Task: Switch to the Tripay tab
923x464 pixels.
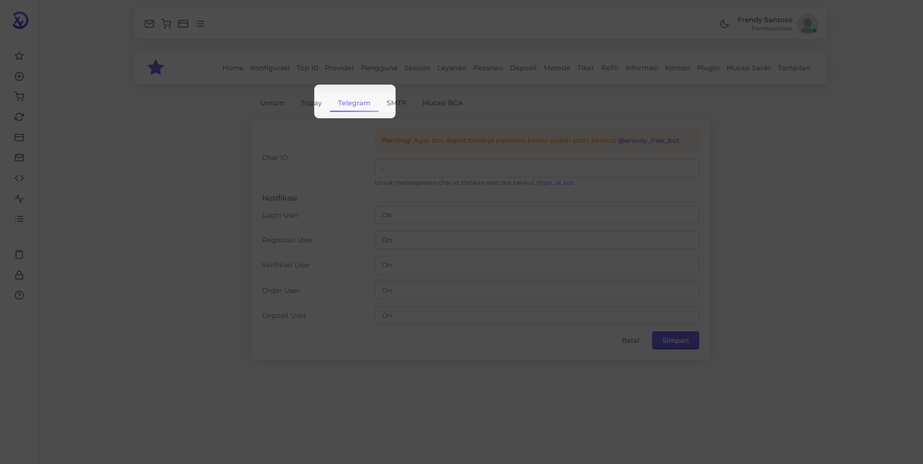Action: 311,103
